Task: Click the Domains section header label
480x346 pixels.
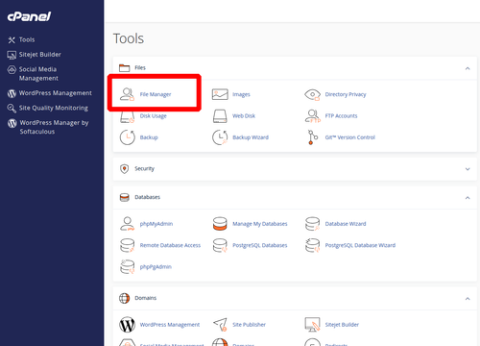Action: coord(145,298)
